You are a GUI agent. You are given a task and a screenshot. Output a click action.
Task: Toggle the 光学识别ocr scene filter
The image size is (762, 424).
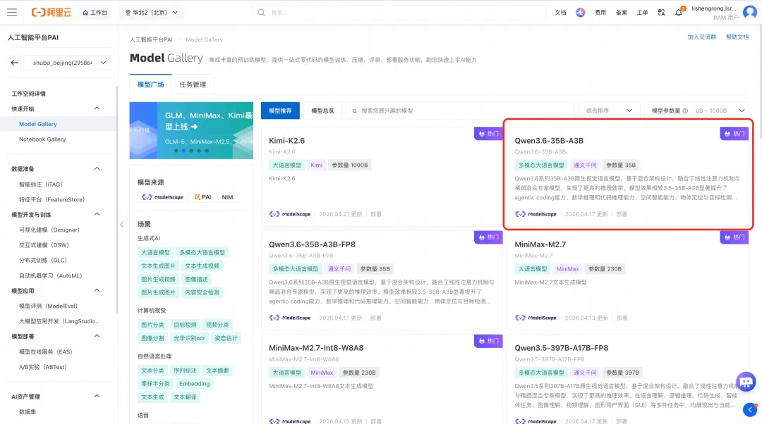click(x=189, y=338)
